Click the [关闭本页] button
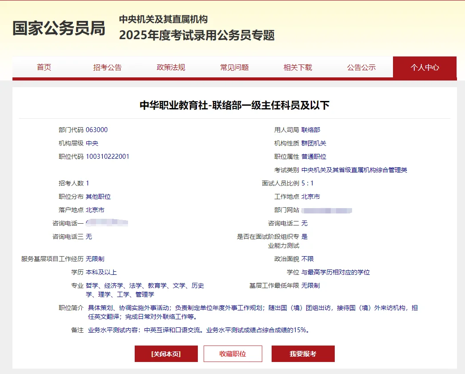Screen dimensions: 465x374 pos(166,354)
